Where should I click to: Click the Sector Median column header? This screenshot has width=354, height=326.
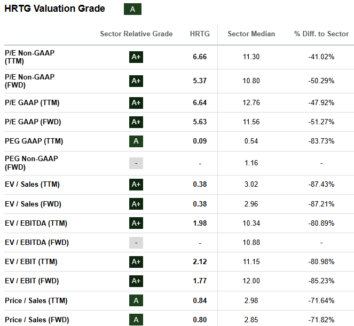(251, 34)
